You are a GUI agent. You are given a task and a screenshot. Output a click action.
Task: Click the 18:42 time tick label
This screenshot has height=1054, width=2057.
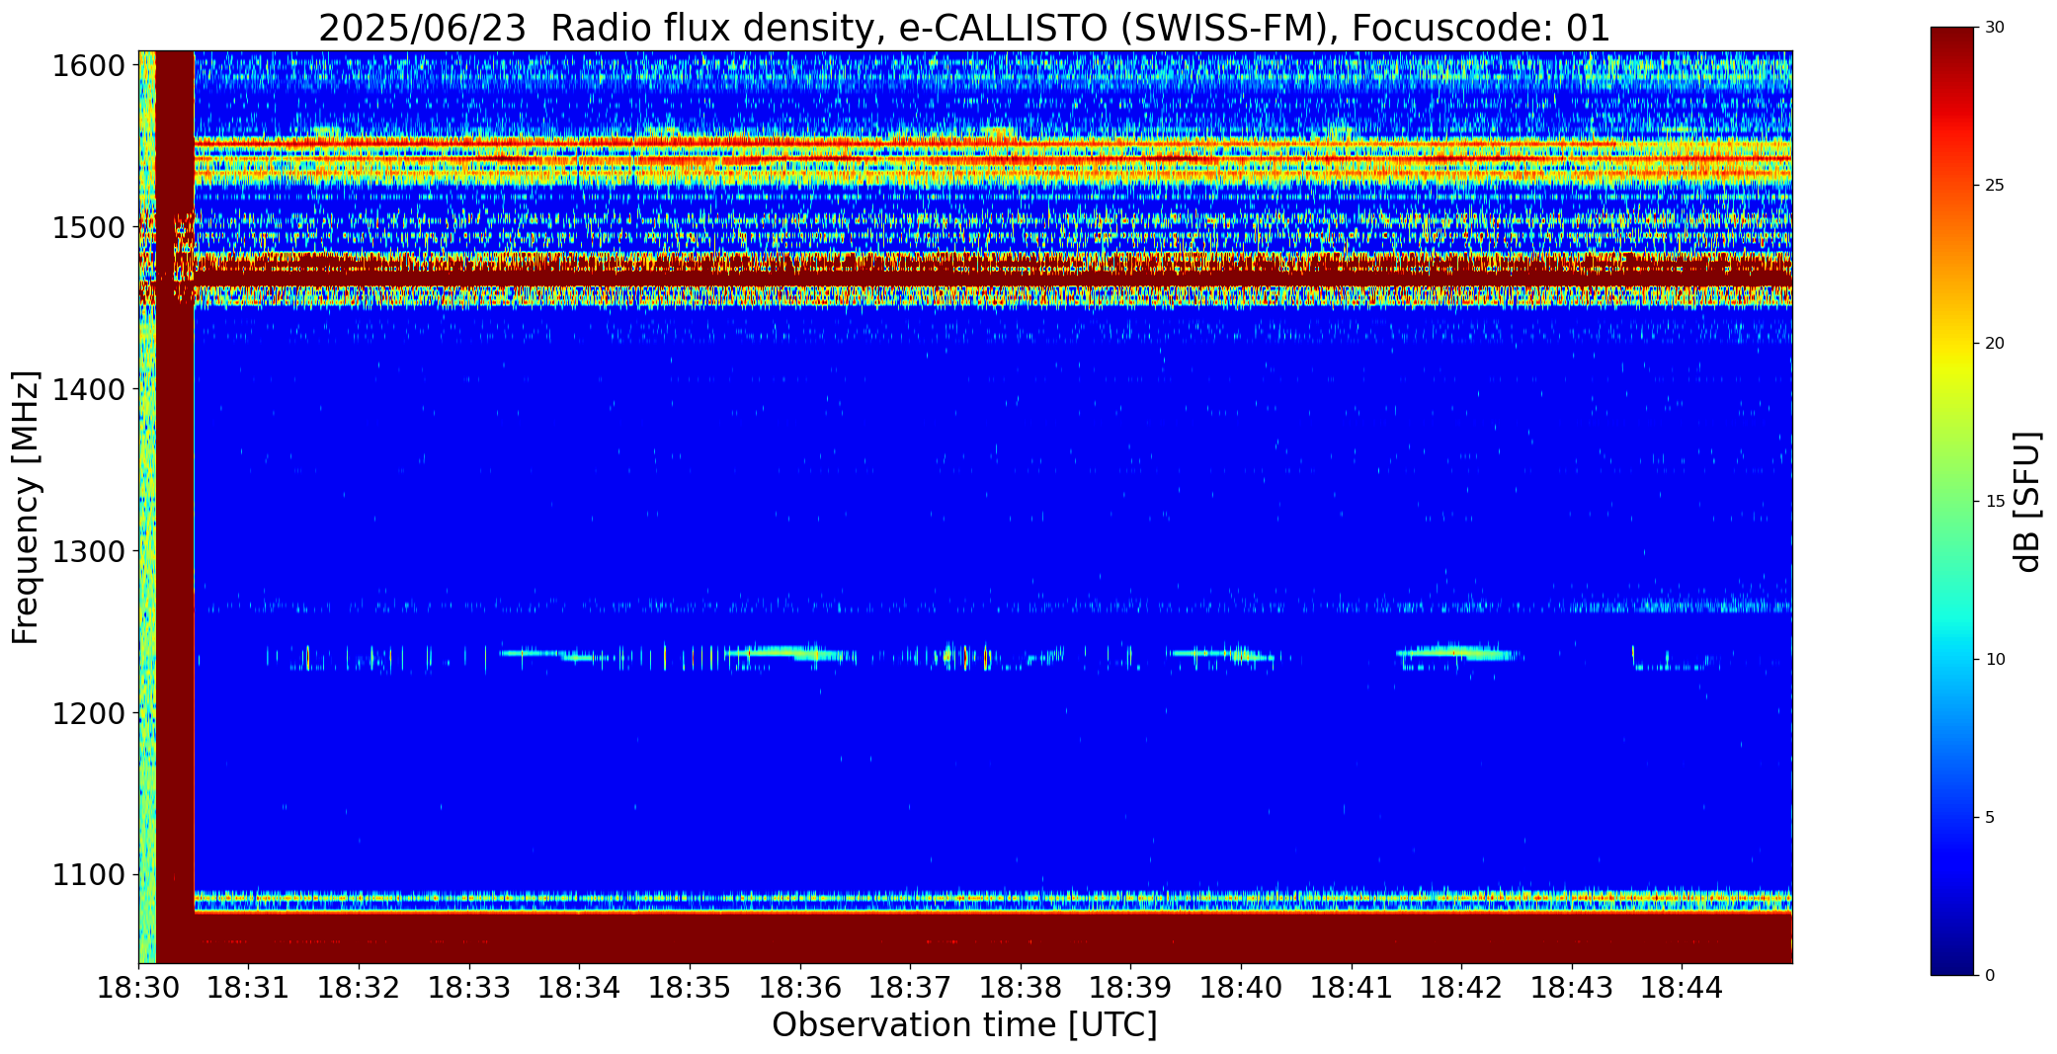click(x=1462, y=987)
